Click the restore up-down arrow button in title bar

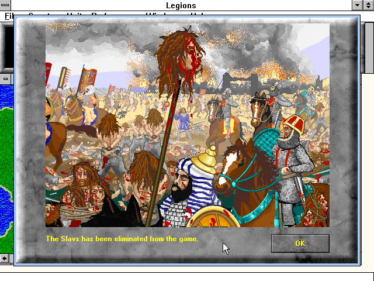point(368,5)
